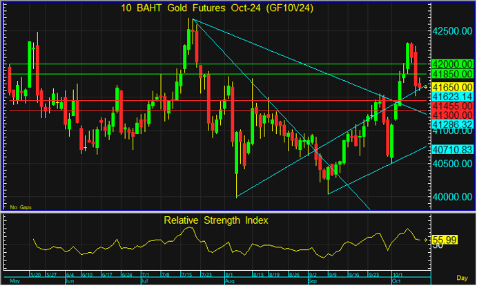Image resolution: width=477 pixels, height=286 pixels.
Task: Click the yellow 41650.00 last price label
Action: 453,88
